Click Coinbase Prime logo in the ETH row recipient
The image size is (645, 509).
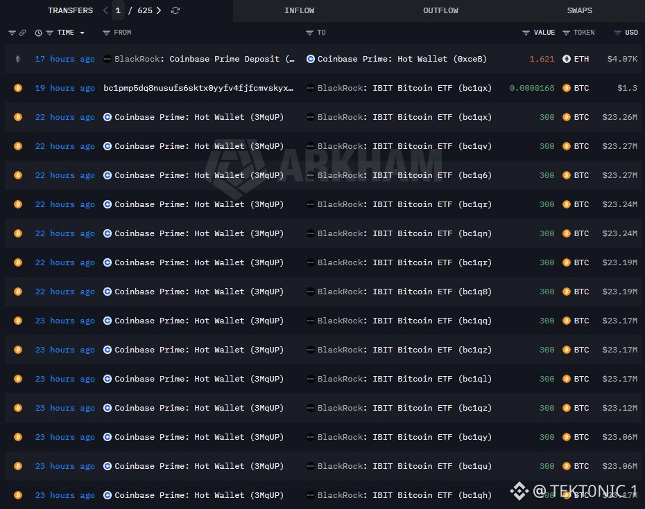click(x=311, y=59)
